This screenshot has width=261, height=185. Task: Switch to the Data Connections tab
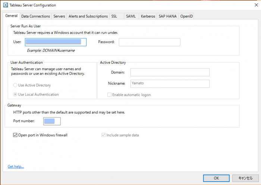[35, 16]
